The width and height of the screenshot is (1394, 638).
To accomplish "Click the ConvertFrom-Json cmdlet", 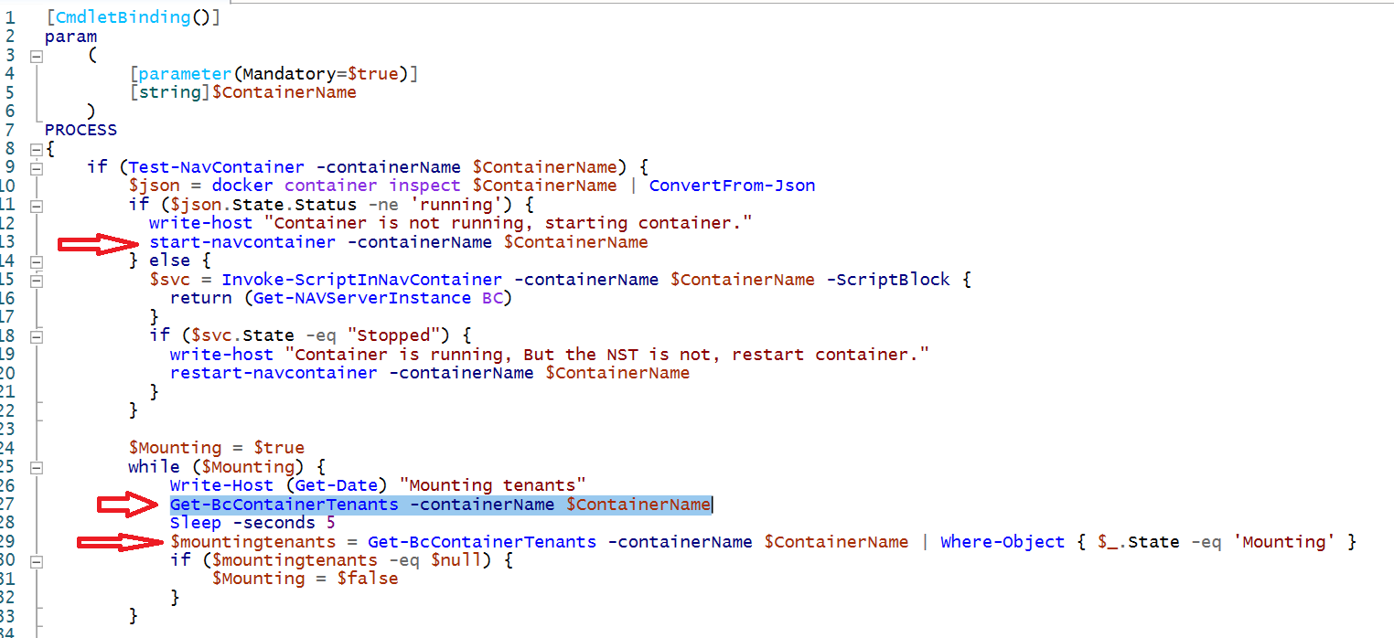I will click(732, 186).
